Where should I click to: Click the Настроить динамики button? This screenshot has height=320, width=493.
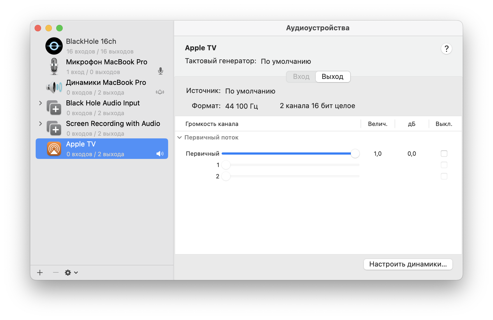[x=408, y=264]
